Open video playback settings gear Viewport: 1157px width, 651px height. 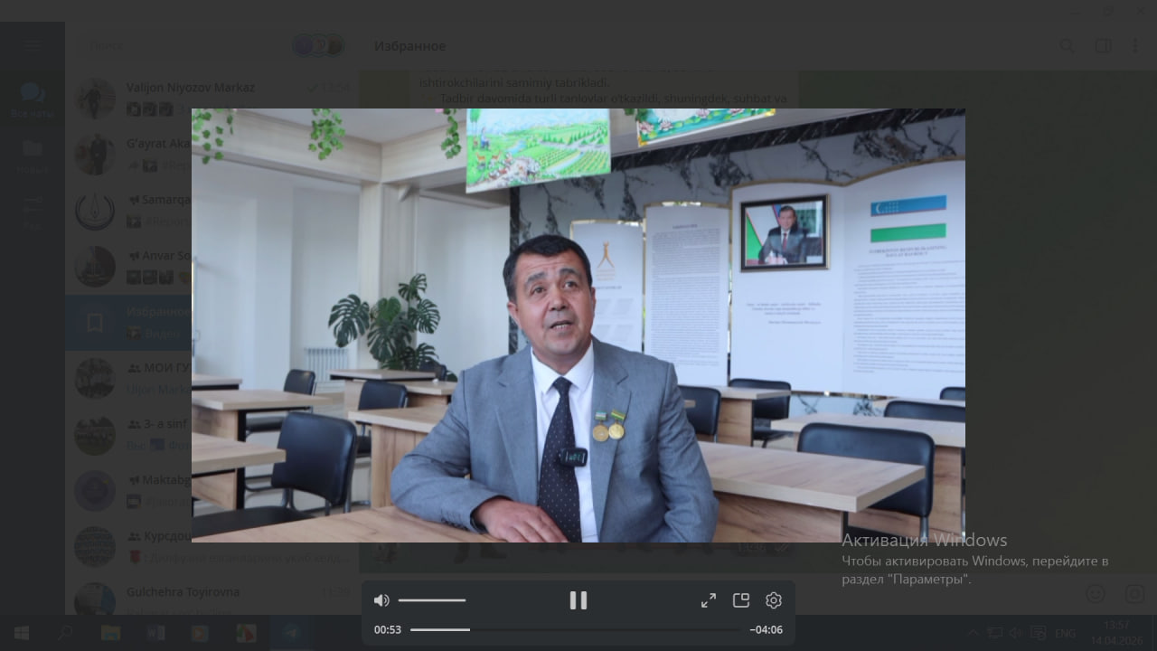(774, 600)
